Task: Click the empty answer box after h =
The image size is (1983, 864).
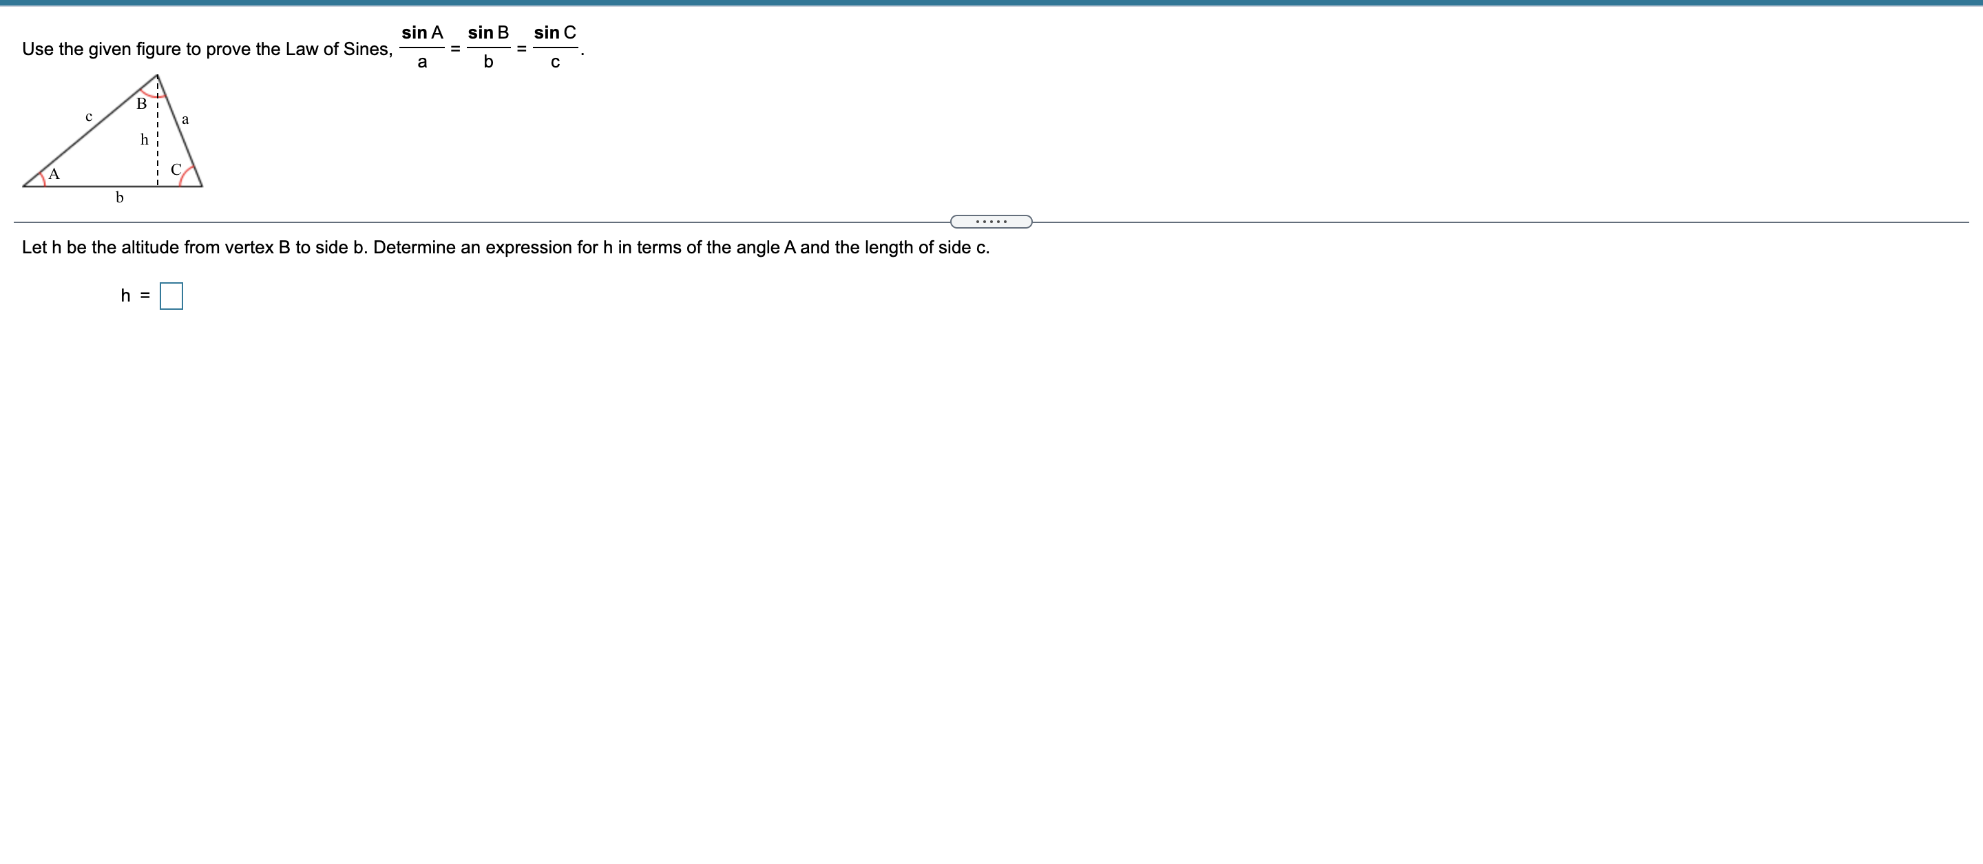Action: (x=171, y=296)
